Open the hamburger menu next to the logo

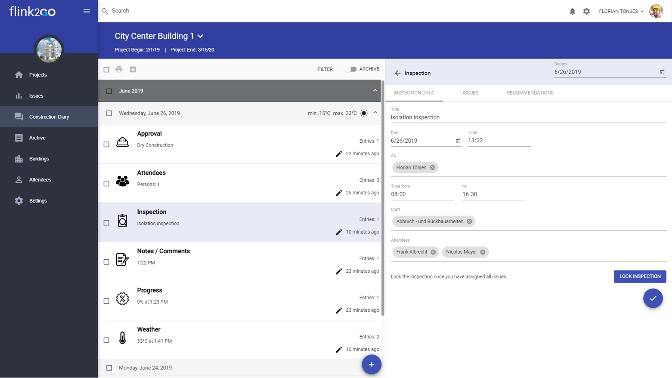coord(87,11)
